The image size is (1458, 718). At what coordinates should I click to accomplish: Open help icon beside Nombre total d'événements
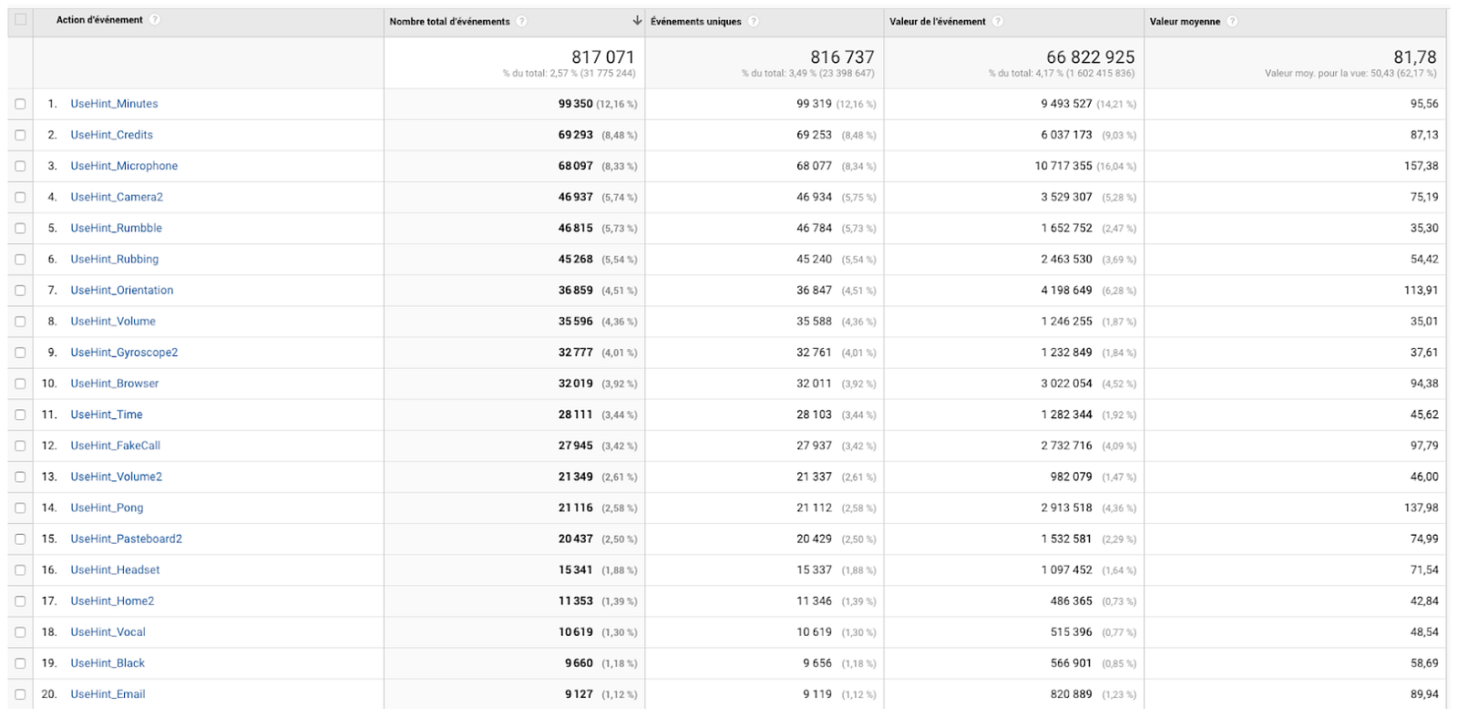click(522, 22)
